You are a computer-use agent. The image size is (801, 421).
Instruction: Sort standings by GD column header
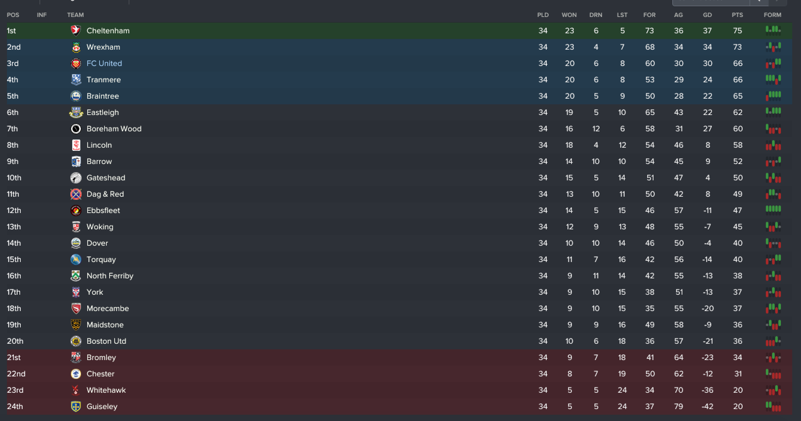707,15
